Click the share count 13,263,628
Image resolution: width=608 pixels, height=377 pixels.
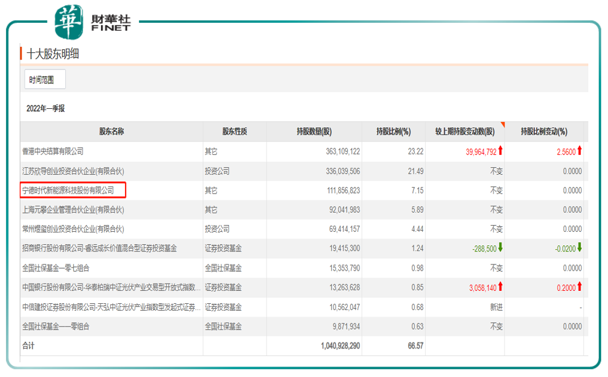click(x=345, y=287)
